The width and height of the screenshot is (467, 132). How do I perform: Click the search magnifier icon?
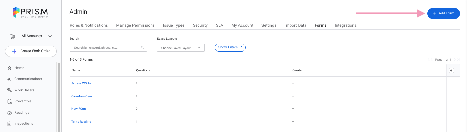click(x=142, y=48)
